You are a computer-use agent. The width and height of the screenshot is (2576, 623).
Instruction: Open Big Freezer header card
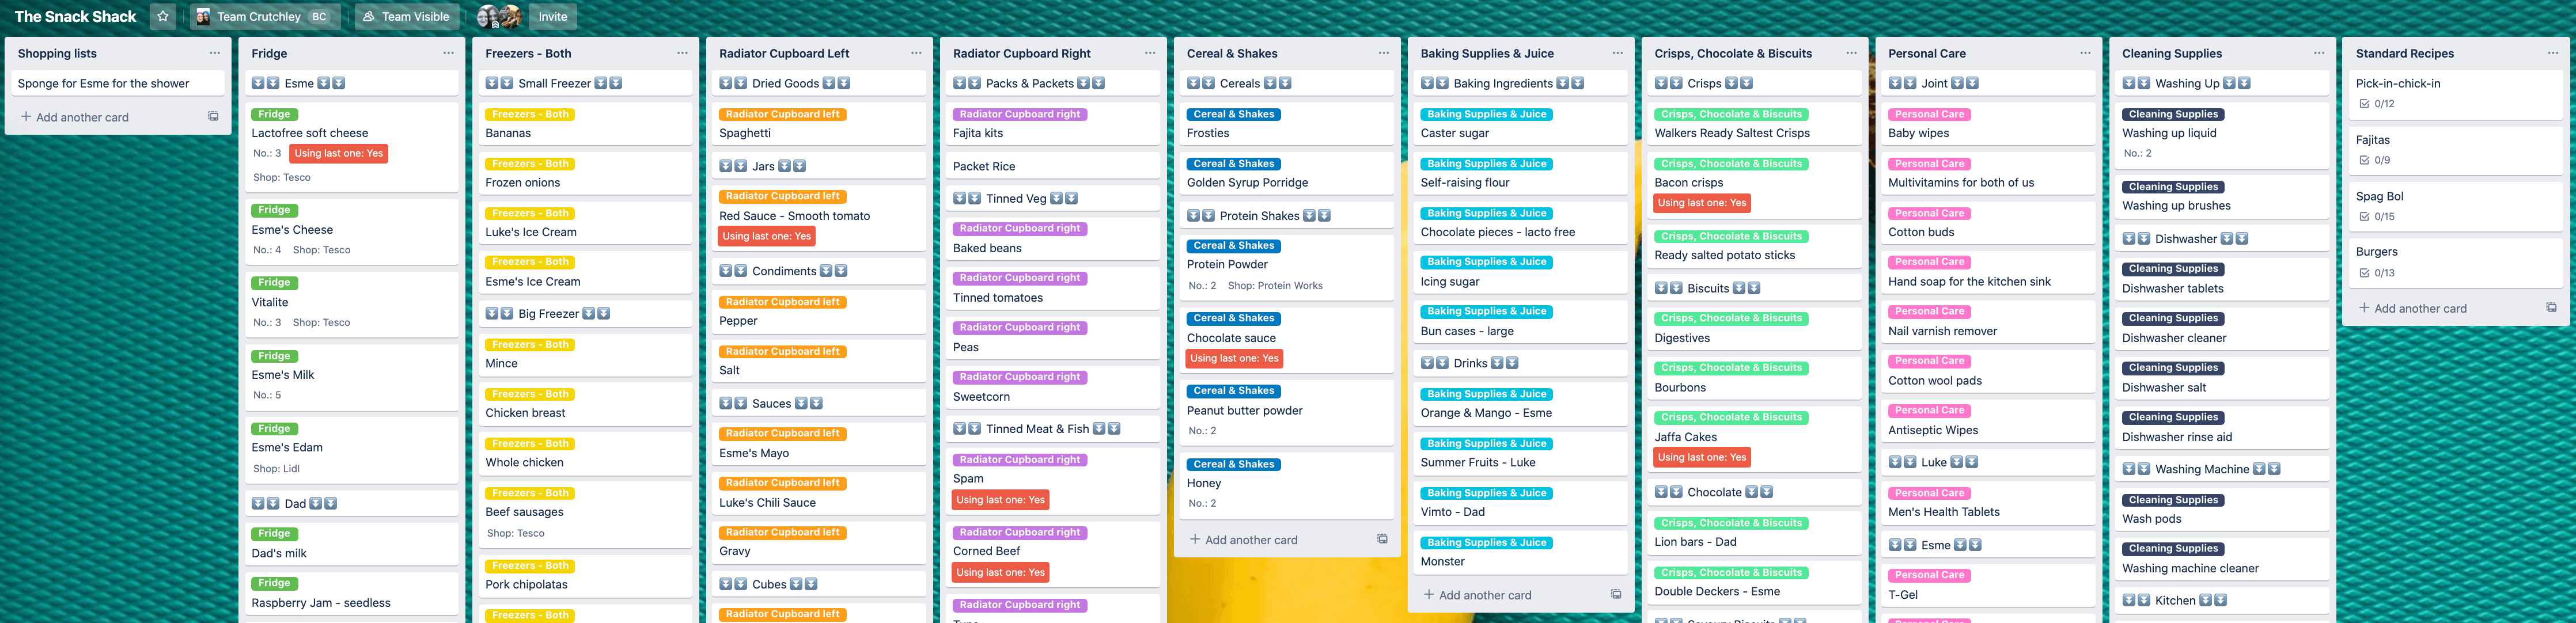[x=586, y=313]
